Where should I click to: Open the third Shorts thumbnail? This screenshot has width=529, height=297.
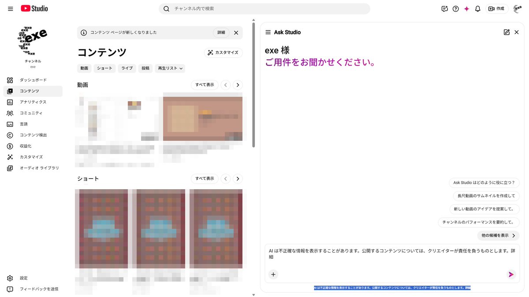(216, 229)
